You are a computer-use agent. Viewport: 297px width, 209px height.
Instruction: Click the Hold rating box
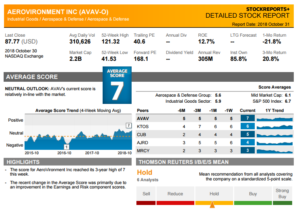pyautogui.click(x=214, y=194)
